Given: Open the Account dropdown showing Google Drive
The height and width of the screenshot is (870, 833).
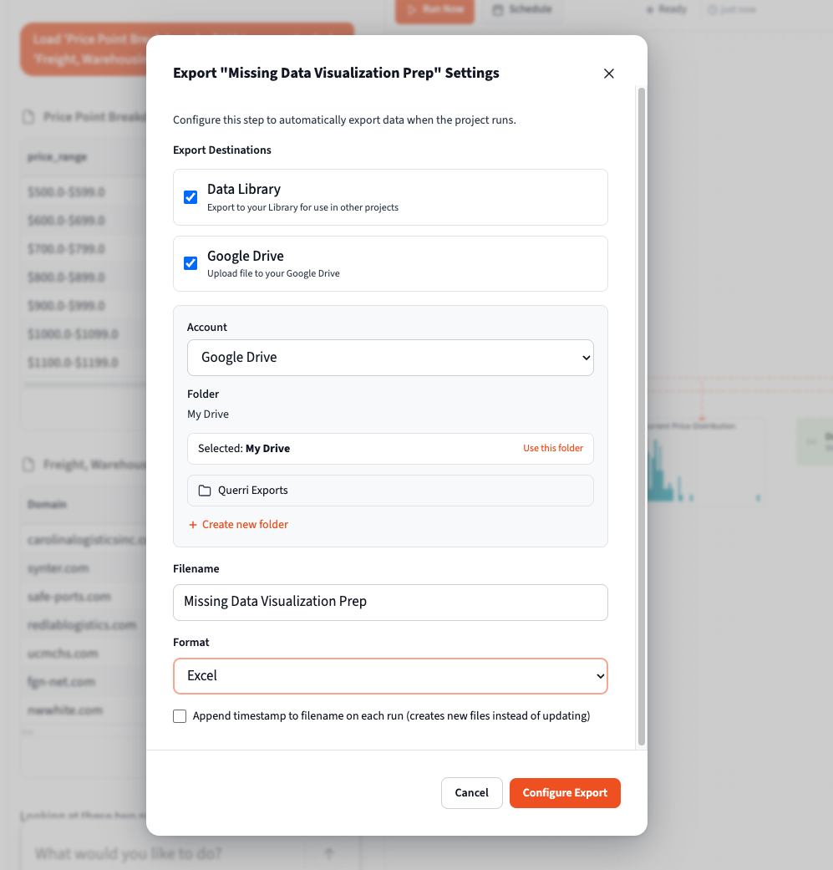Looking at the screenshot, I should (390, 357).
